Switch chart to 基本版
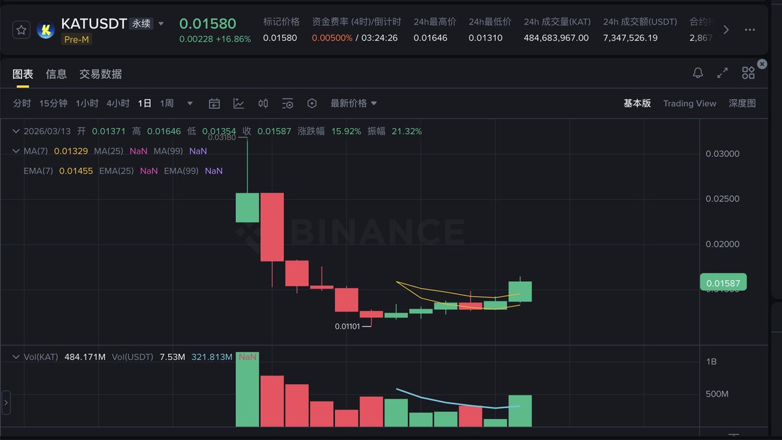782x440 pixels. (637, 103)
